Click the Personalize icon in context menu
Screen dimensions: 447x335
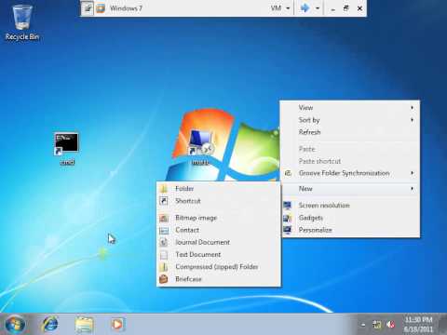click(x=288, y=230)
